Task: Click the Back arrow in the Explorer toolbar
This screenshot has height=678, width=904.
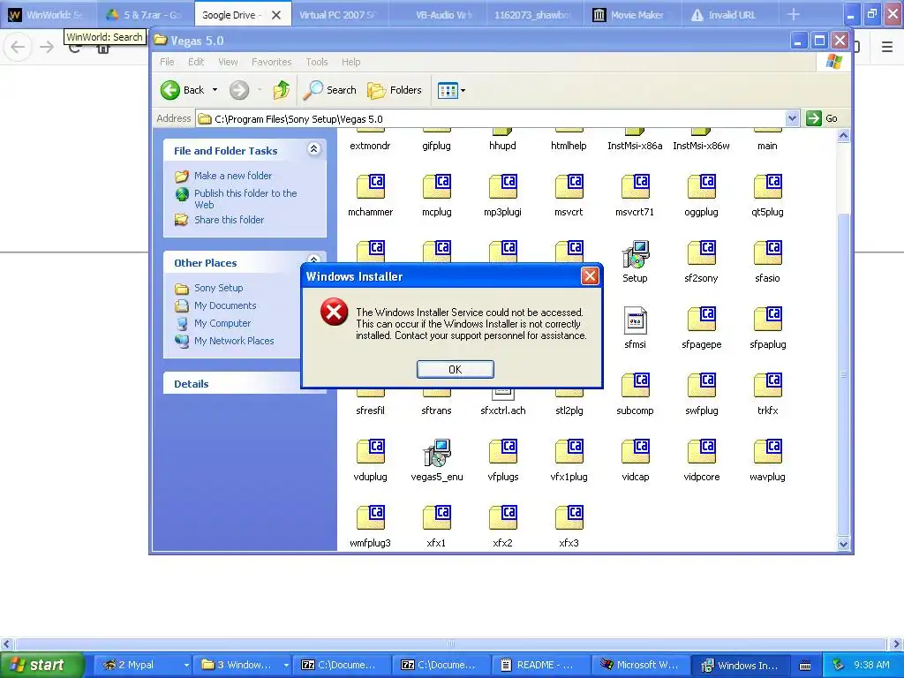Action: 170,90
